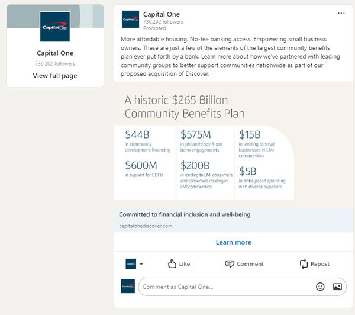Click the Capital One avatar beside comment box
355x315 pixels.
tap(128, 287)
